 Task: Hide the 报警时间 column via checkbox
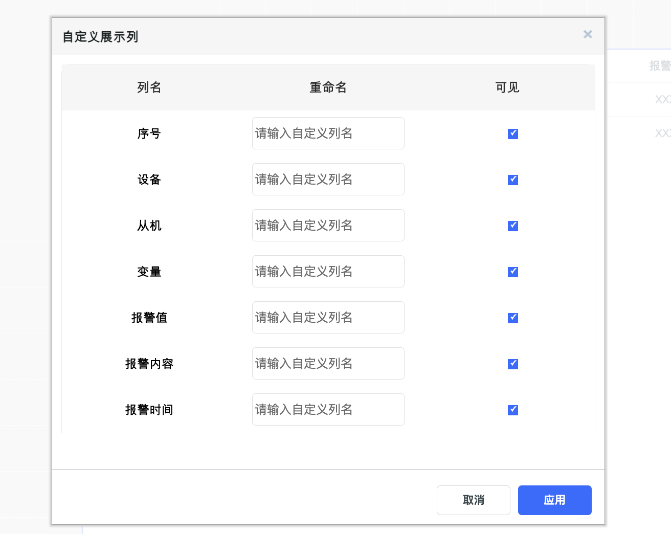click(513, 410)
